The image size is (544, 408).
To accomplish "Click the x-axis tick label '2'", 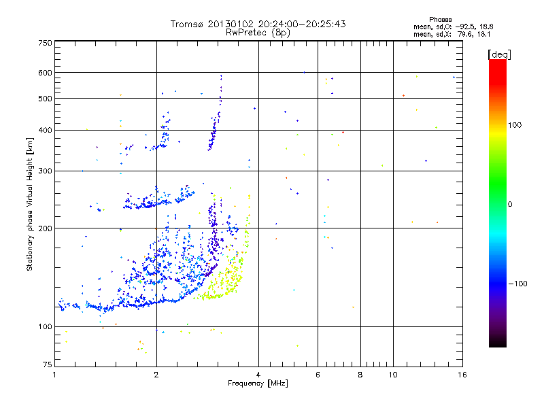I will click(156, 375).
